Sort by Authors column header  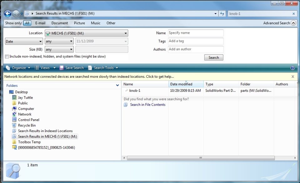[x=284, y=84]
